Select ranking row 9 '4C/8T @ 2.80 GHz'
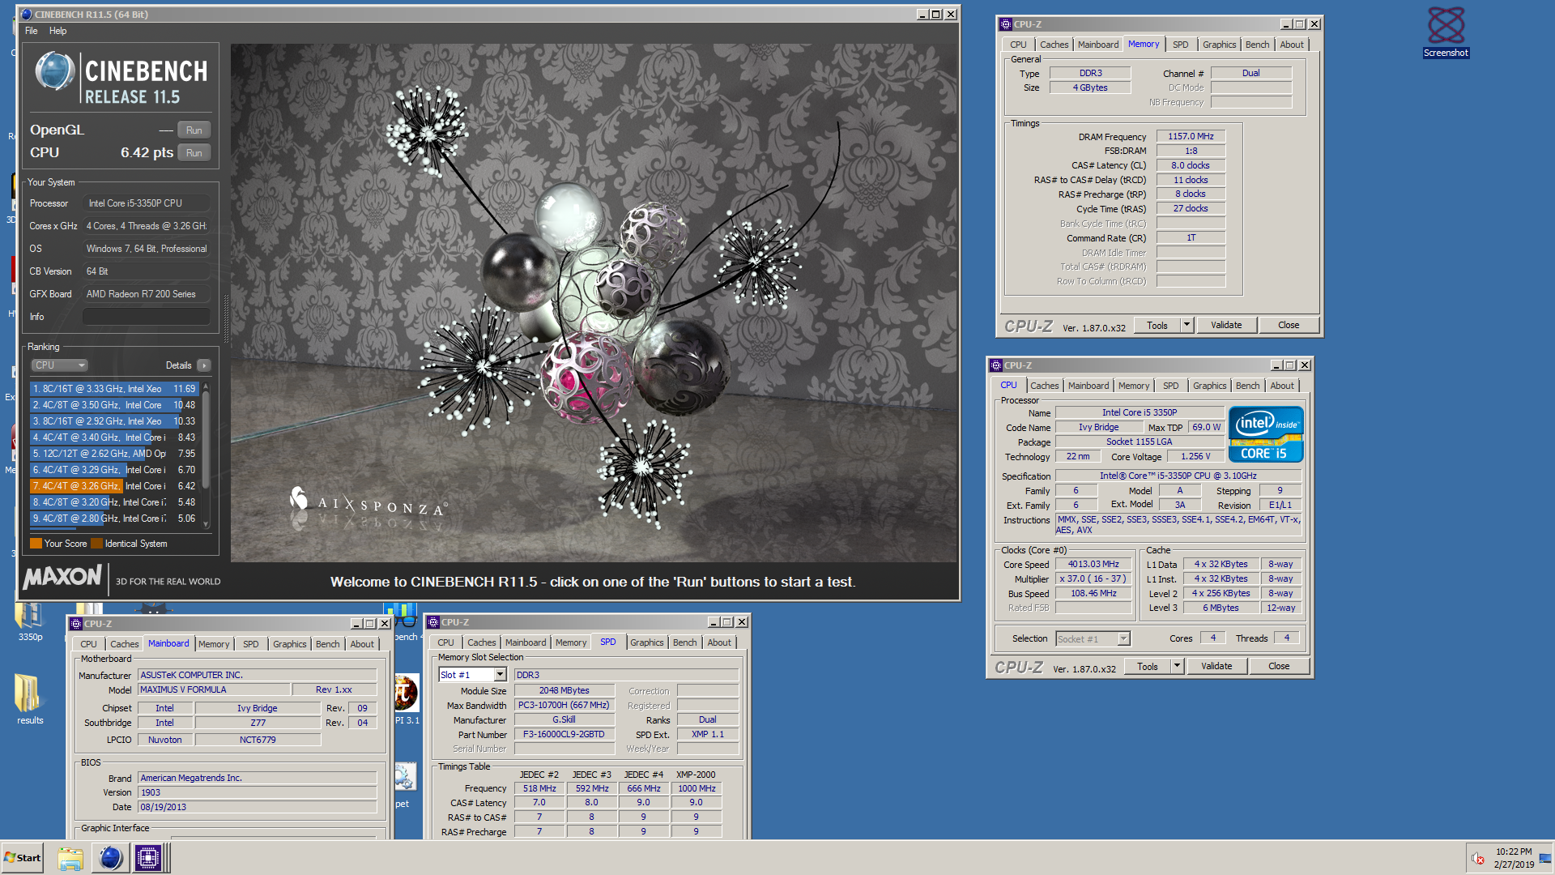 [114, 519]
